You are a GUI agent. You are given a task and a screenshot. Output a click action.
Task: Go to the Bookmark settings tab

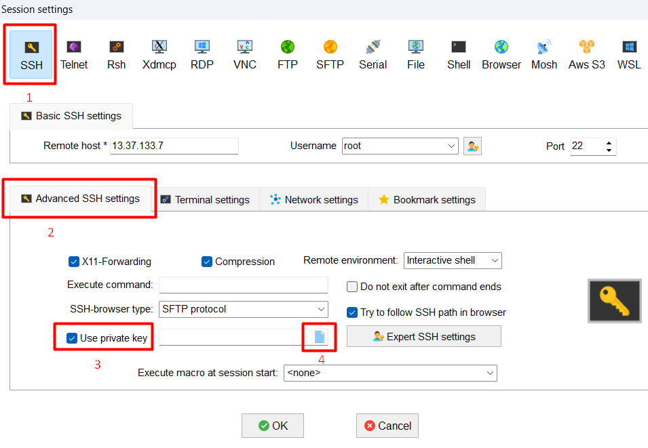[427, 200]
